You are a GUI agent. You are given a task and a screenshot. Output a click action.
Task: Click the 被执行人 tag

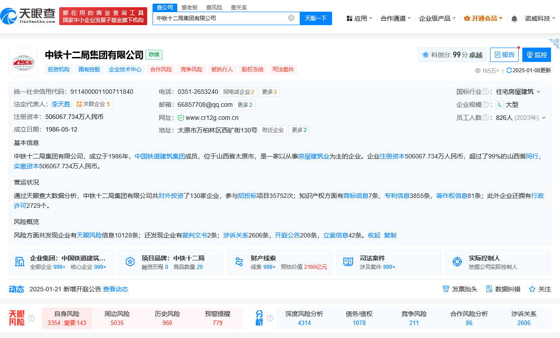222,70
